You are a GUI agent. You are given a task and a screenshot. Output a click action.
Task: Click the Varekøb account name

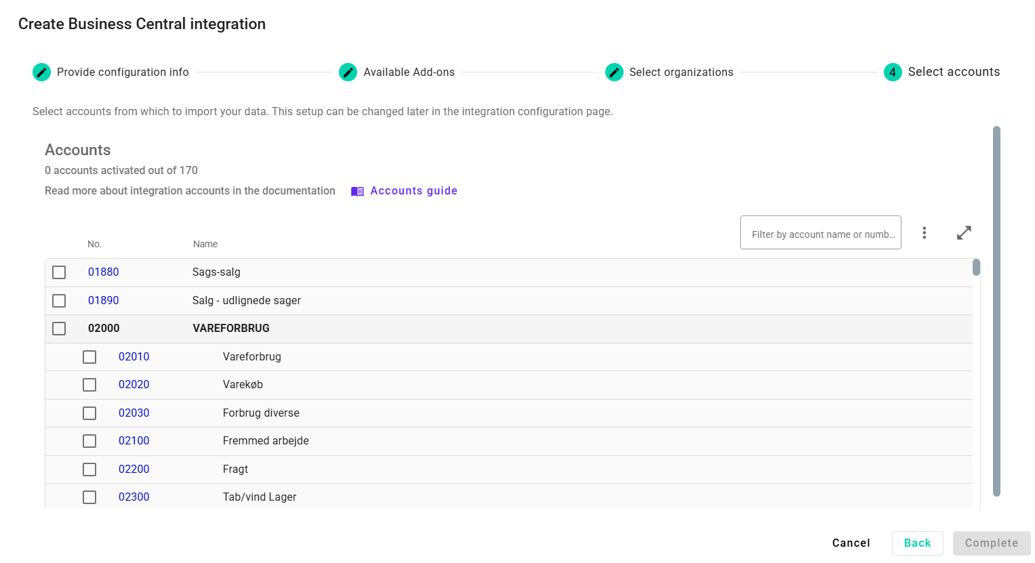243,385
